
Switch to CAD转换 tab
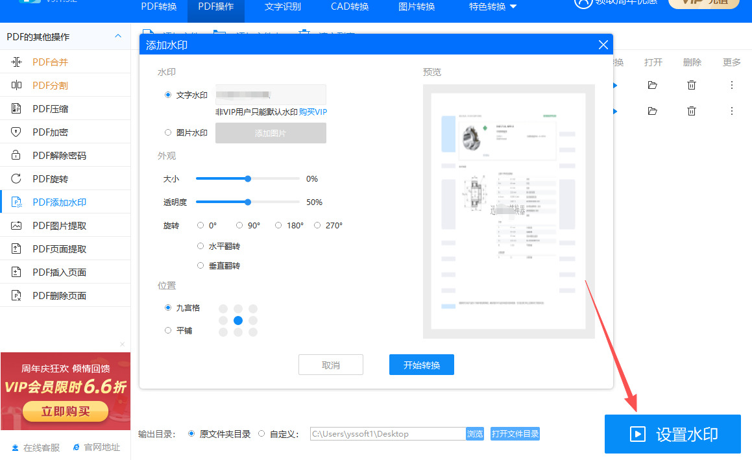pyautogui.click(x=350, y=6)
